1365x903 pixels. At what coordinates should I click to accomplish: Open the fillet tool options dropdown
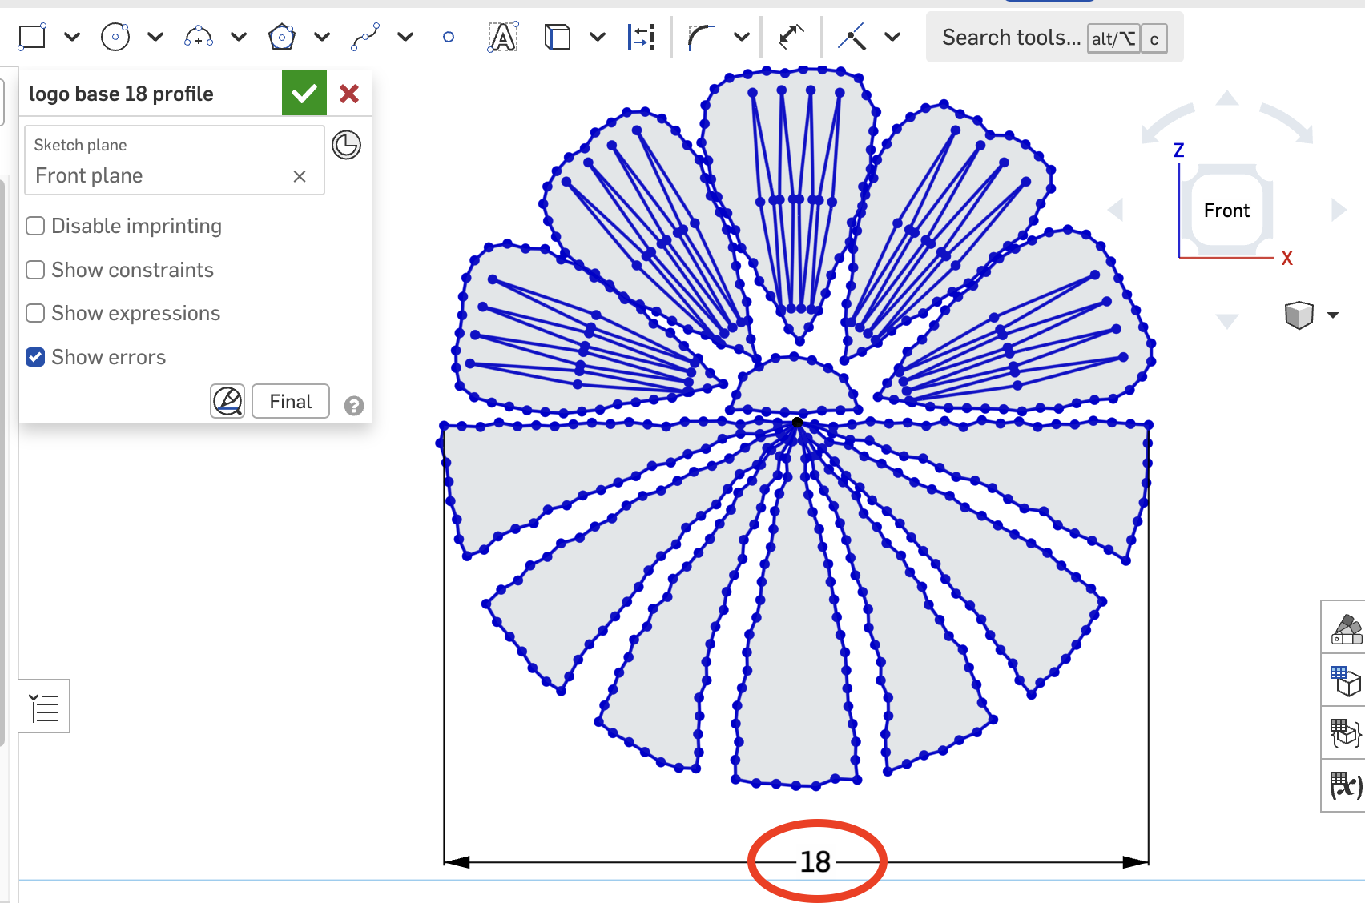click(x=742, y=37)
